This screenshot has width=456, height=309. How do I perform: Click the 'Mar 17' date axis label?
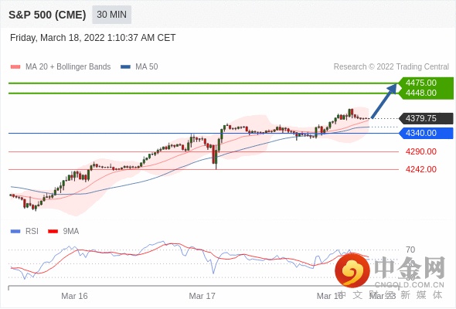point(202,296)
